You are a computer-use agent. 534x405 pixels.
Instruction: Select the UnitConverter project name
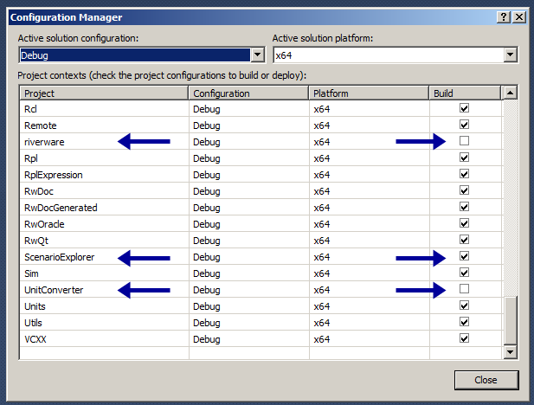(54, 290)
